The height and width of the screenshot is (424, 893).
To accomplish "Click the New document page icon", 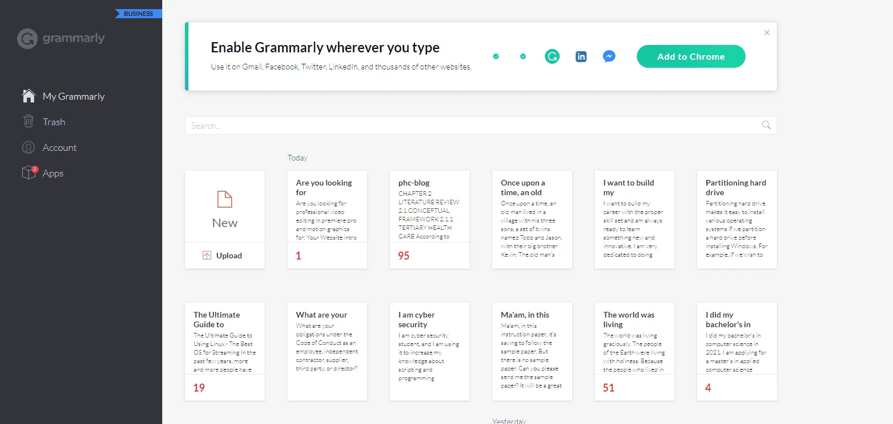I will coord(225,199).
